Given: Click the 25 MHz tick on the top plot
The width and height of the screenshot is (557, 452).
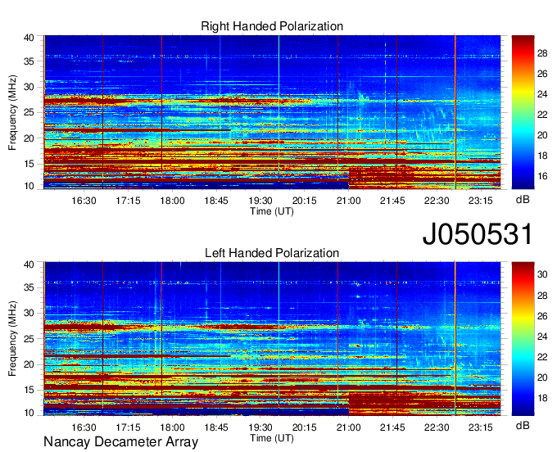Looking at the screenshot, I should (x=29, y=112).
